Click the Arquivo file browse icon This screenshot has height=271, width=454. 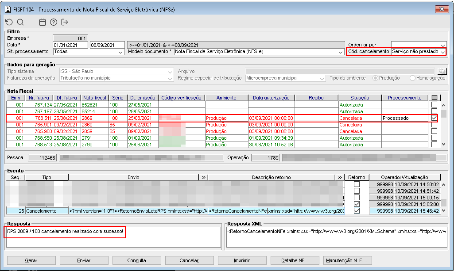point(442,71)
